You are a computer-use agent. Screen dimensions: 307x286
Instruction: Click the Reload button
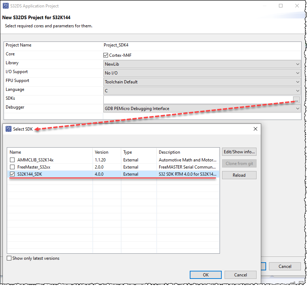coord(239,175)
